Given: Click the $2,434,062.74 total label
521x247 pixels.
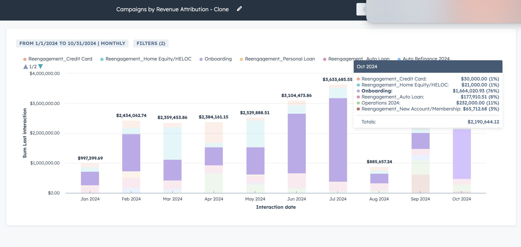Looking at the screenshot, I should click(x=131, y=115).
